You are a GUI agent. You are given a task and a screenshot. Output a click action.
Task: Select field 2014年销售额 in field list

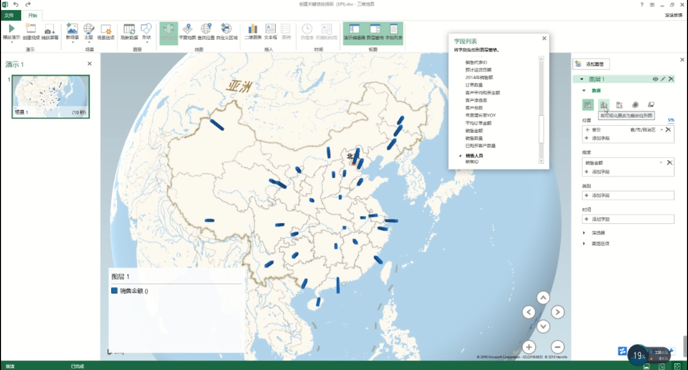pyautogui.click(x=479, y=77)
